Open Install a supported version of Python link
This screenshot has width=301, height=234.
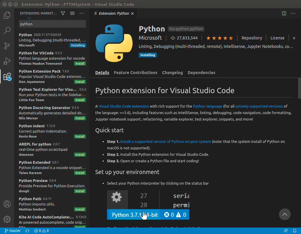(165, 141)
